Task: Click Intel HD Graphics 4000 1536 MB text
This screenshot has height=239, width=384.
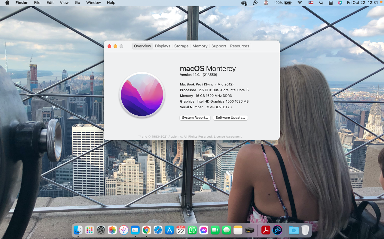Action: pyautogui.click(x=223, y=101)
